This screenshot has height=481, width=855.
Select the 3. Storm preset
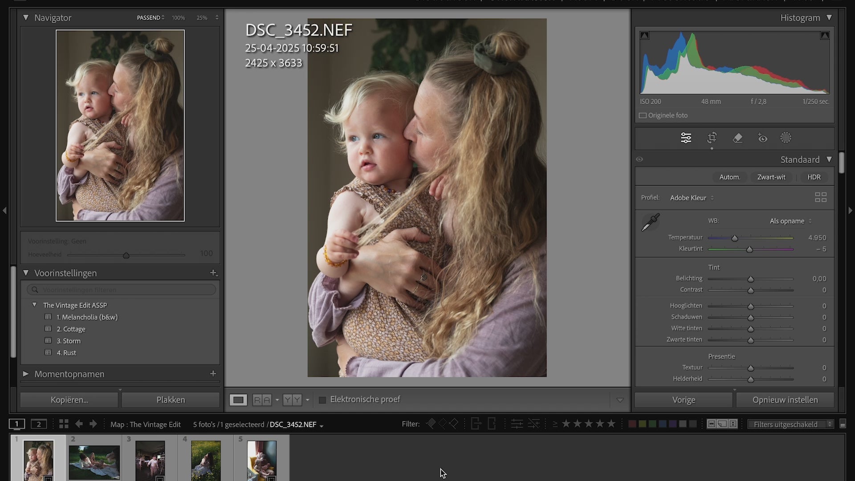[69, 341]
